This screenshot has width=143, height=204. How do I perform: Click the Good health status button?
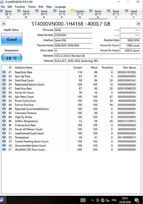point(12,39)
